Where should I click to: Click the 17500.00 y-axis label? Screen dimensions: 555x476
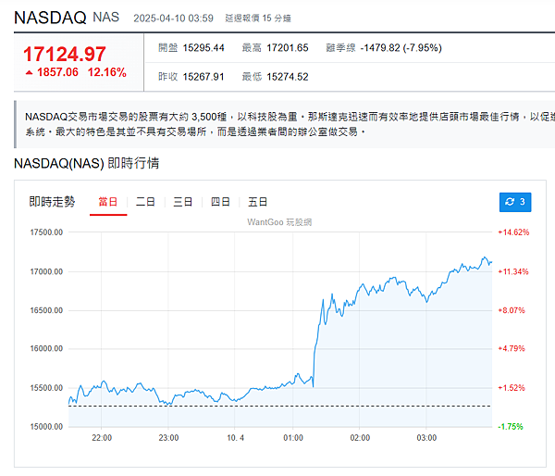tap(46, 232)
